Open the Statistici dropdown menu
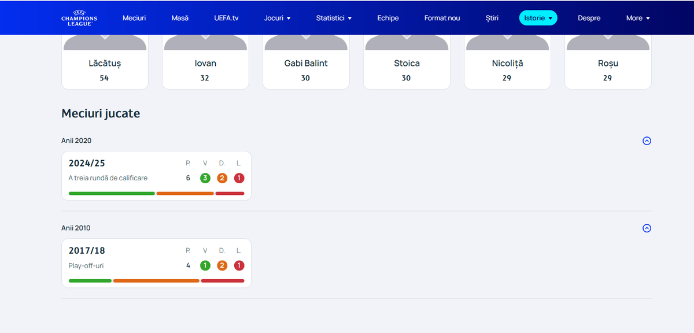Image resolution: width=694 pixels, height=333 pixels. point(334,18)
